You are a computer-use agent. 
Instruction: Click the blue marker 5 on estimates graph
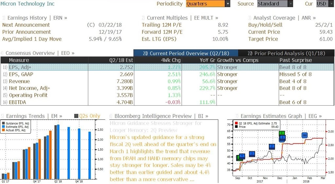tap(282, 138)
